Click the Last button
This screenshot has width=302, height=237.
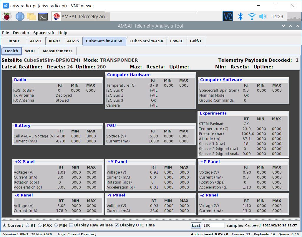coord(196,225)
